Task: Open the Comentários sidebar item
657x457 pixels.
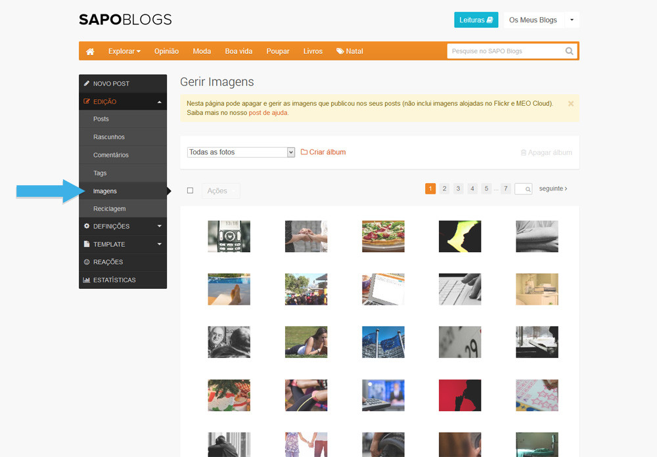Action: [x=111, y=156]
